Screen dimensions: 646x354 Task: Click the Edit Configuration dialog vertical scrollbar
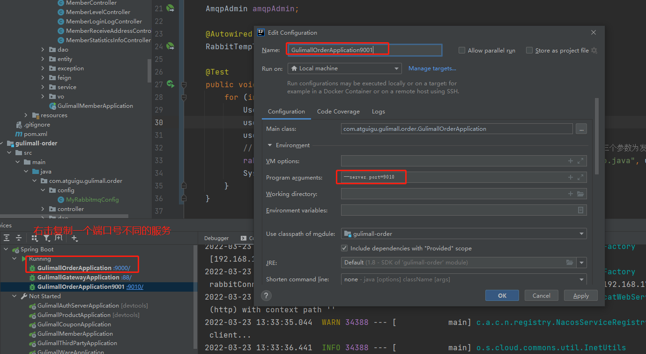point(596,136)
